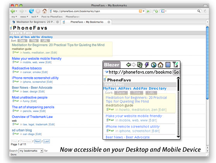Click Go button in Blazer address bar
The image size is (216, 163).
click(176, 72)
